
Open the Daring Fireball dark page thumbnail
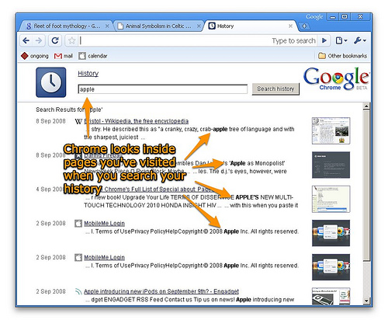[x=331, y=165]
